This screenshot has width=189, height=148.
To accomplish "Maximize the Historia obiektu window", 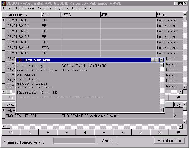I will pyautogui.click(x=157, y=60).
